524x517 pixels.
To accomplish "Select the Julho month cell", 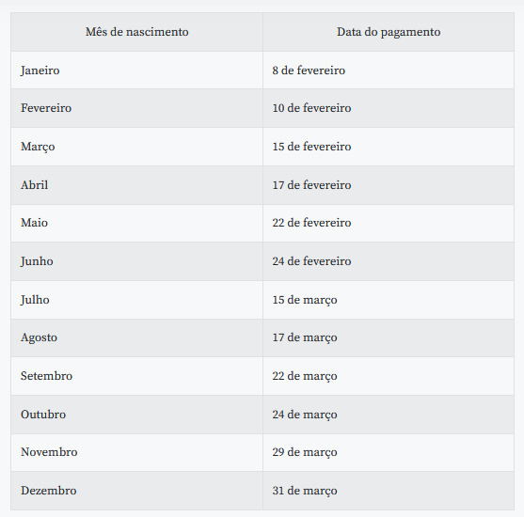I will pyautogui.click(x=136, y=300).
